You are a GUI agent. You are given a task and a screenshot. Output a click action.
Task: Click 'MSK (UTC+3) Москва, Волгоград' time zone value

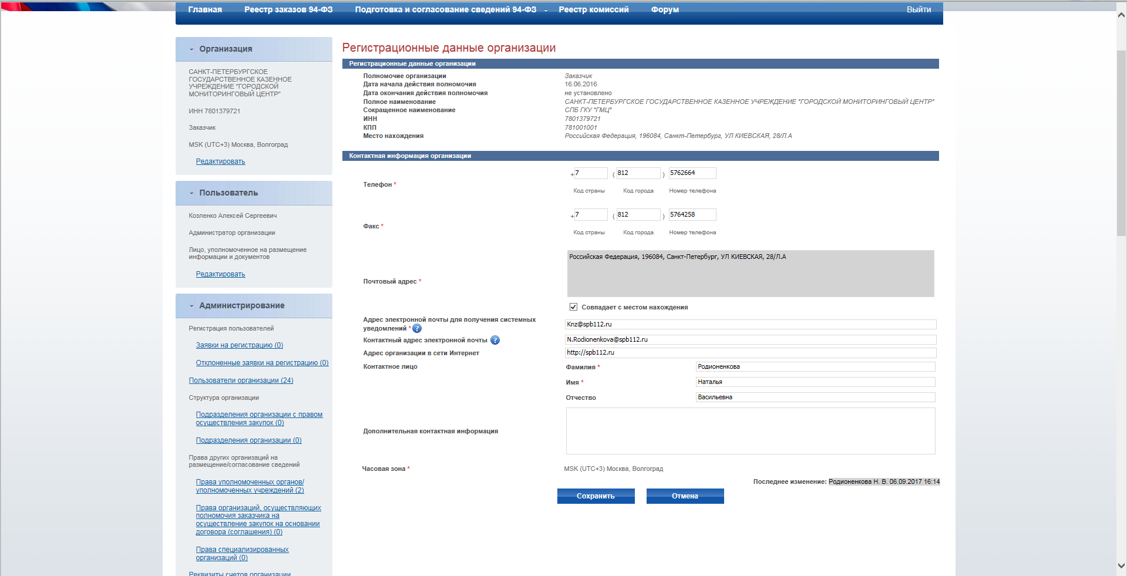(x=613, y=469)
